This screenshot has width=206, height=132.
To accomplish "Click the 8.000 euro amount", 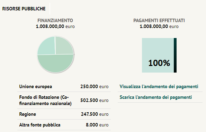I will 97,125.
